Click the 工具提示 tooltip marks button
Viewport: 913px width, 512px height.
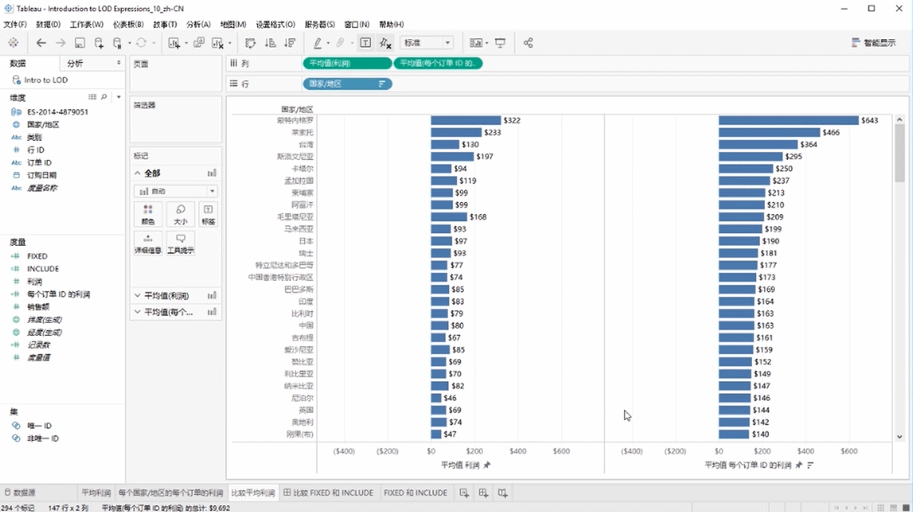pos(181,244)
